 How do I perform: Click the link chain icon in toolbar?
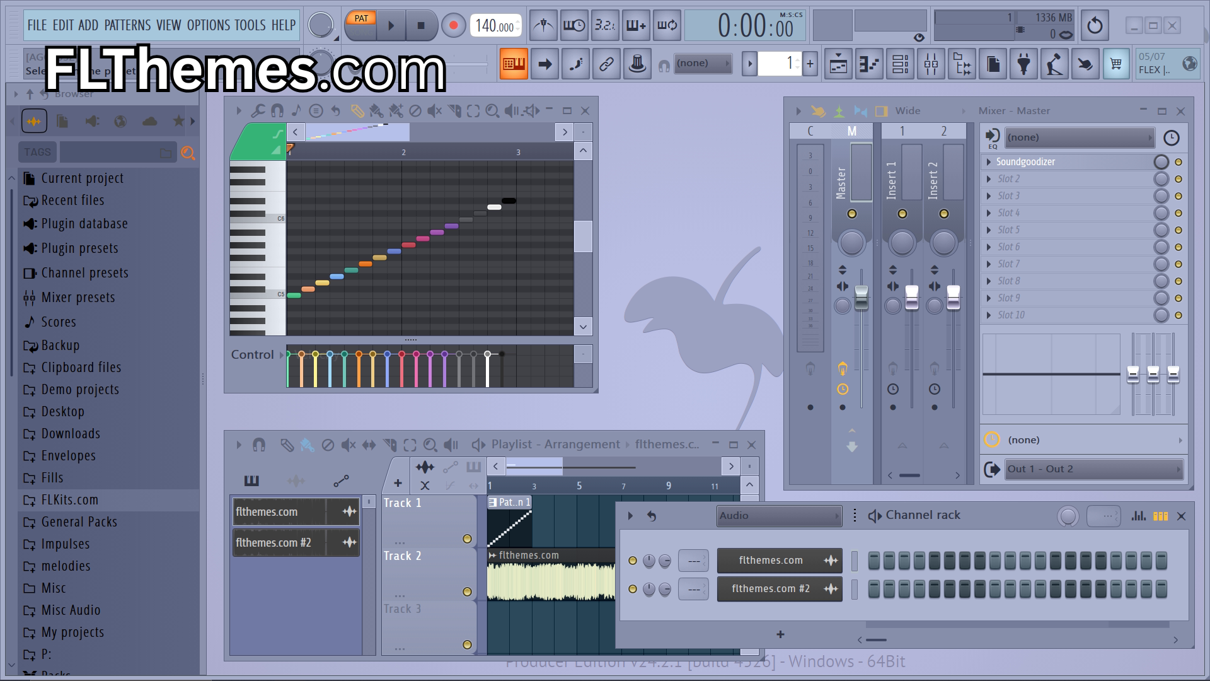click(x=606, y=64)
